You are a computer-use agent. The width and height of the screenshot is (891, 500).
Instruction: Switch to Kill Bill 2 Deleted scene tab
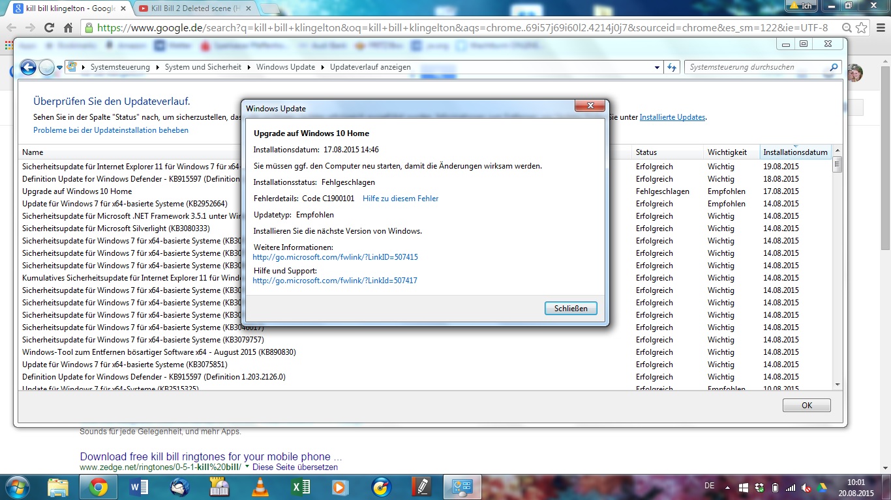[x=196, y=8]
